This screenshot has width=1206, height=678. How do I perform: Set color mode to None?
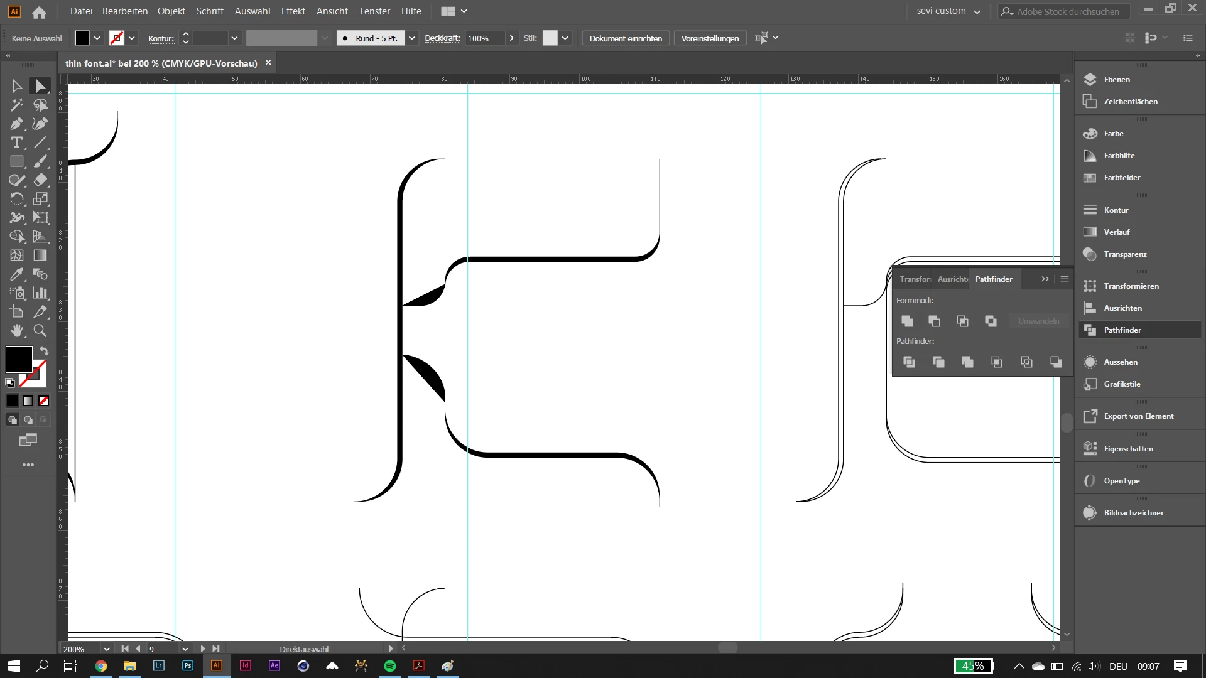(43, 401)
